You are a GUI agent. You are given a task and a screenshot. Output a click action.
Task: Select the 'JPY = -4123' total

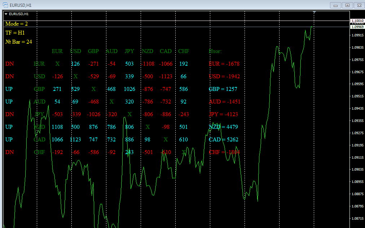coord(224,114)
